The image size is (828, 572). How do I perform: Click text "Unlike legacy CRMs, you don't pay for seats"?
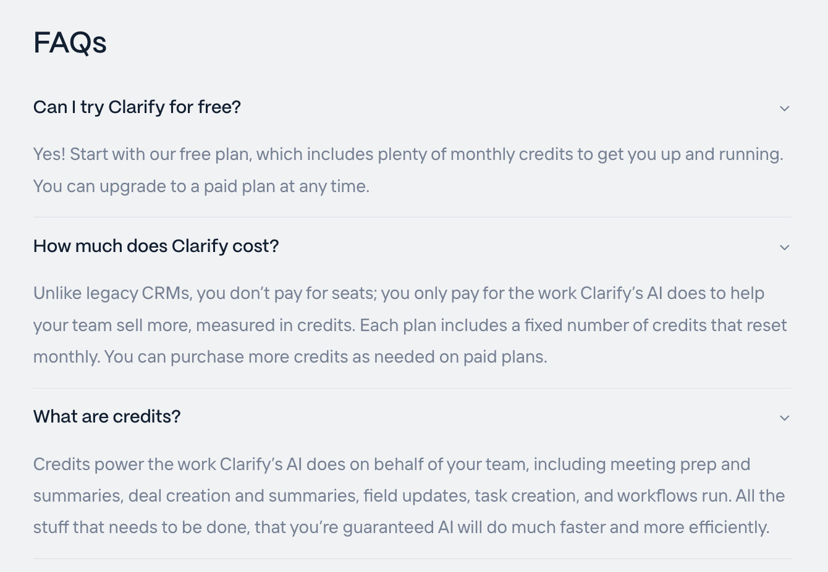(x=204, y=293)
